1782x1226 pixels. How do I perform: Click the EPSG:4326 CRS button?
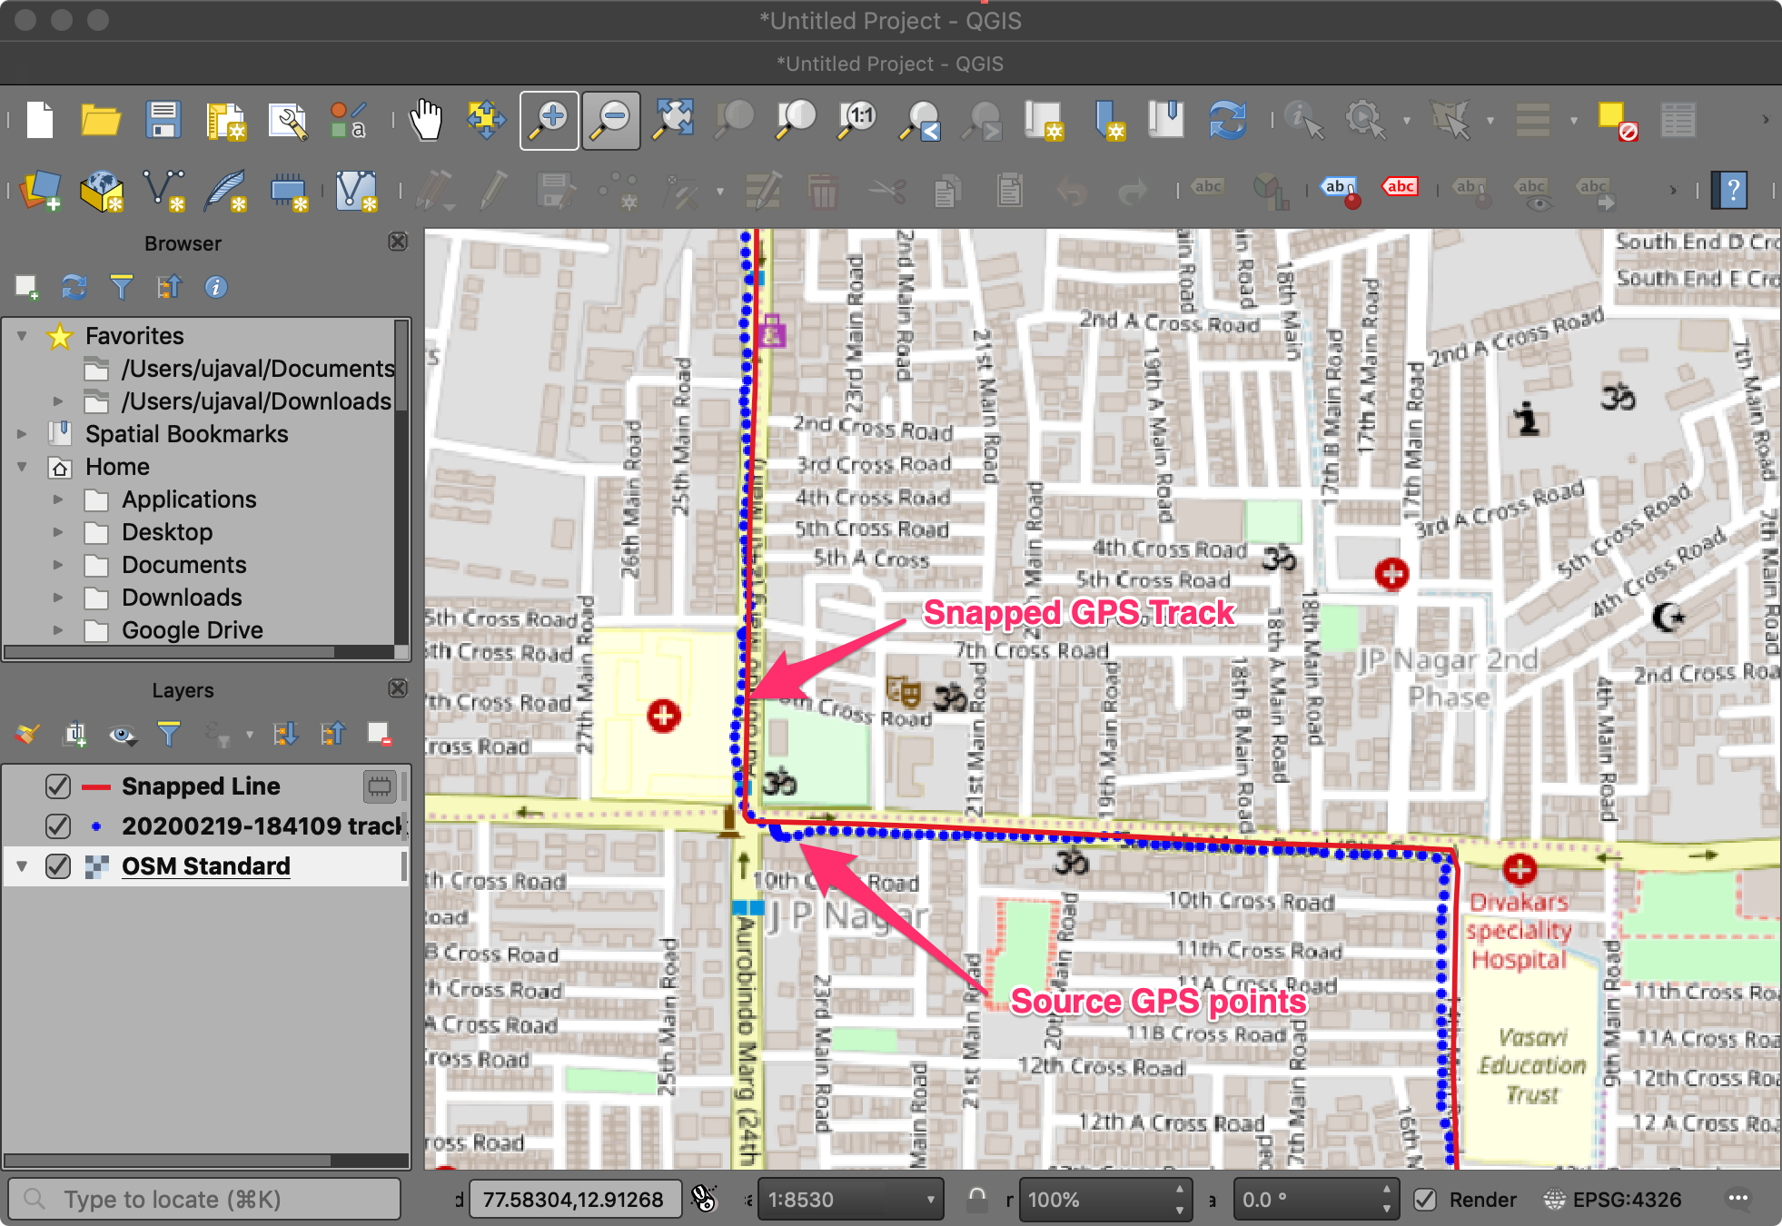(x=1614, y=1200)
